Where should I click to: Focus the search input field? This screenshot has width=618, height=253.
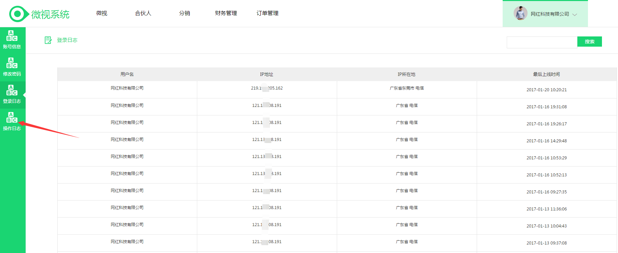click(x=542, y=42)
